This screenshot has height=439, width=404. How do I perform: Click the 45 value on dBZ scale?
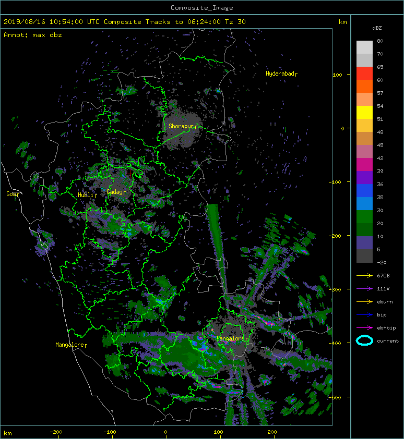coord(380,145)
